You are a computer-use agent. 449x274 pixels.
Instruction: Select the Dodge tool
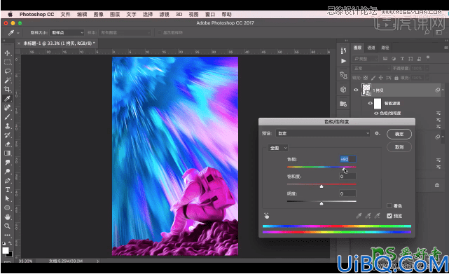[x=8, y=172]
